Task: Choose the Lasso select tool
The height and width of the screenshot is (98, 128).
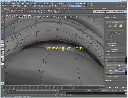Action: coord(2,21)
